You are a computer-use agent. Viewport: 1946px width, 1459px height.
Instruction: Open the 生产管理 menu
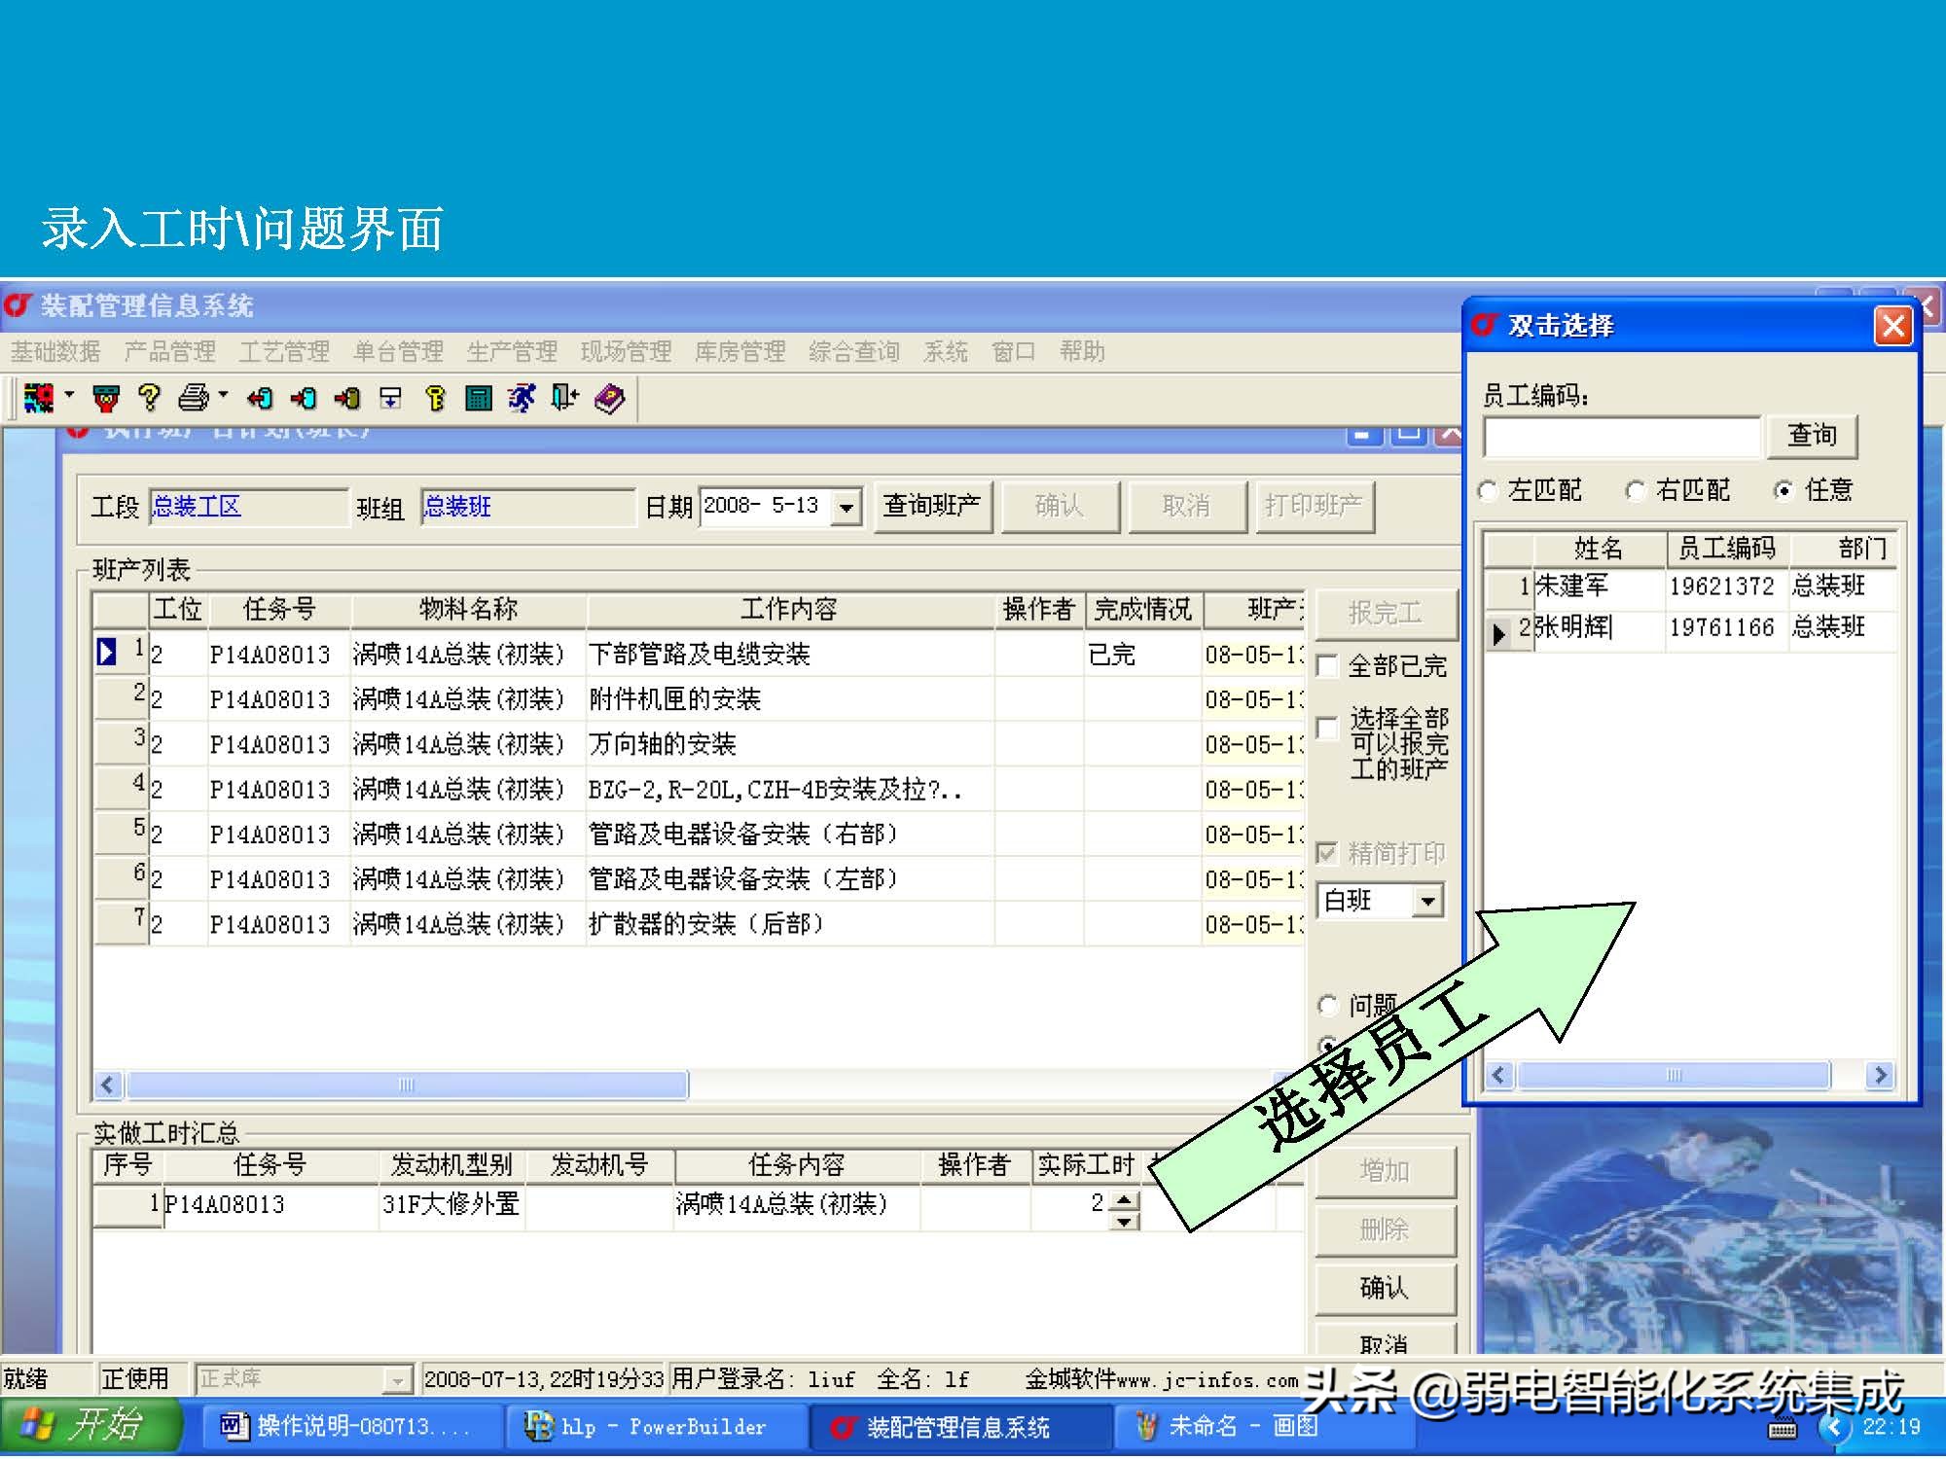click(x=512, y=351)
